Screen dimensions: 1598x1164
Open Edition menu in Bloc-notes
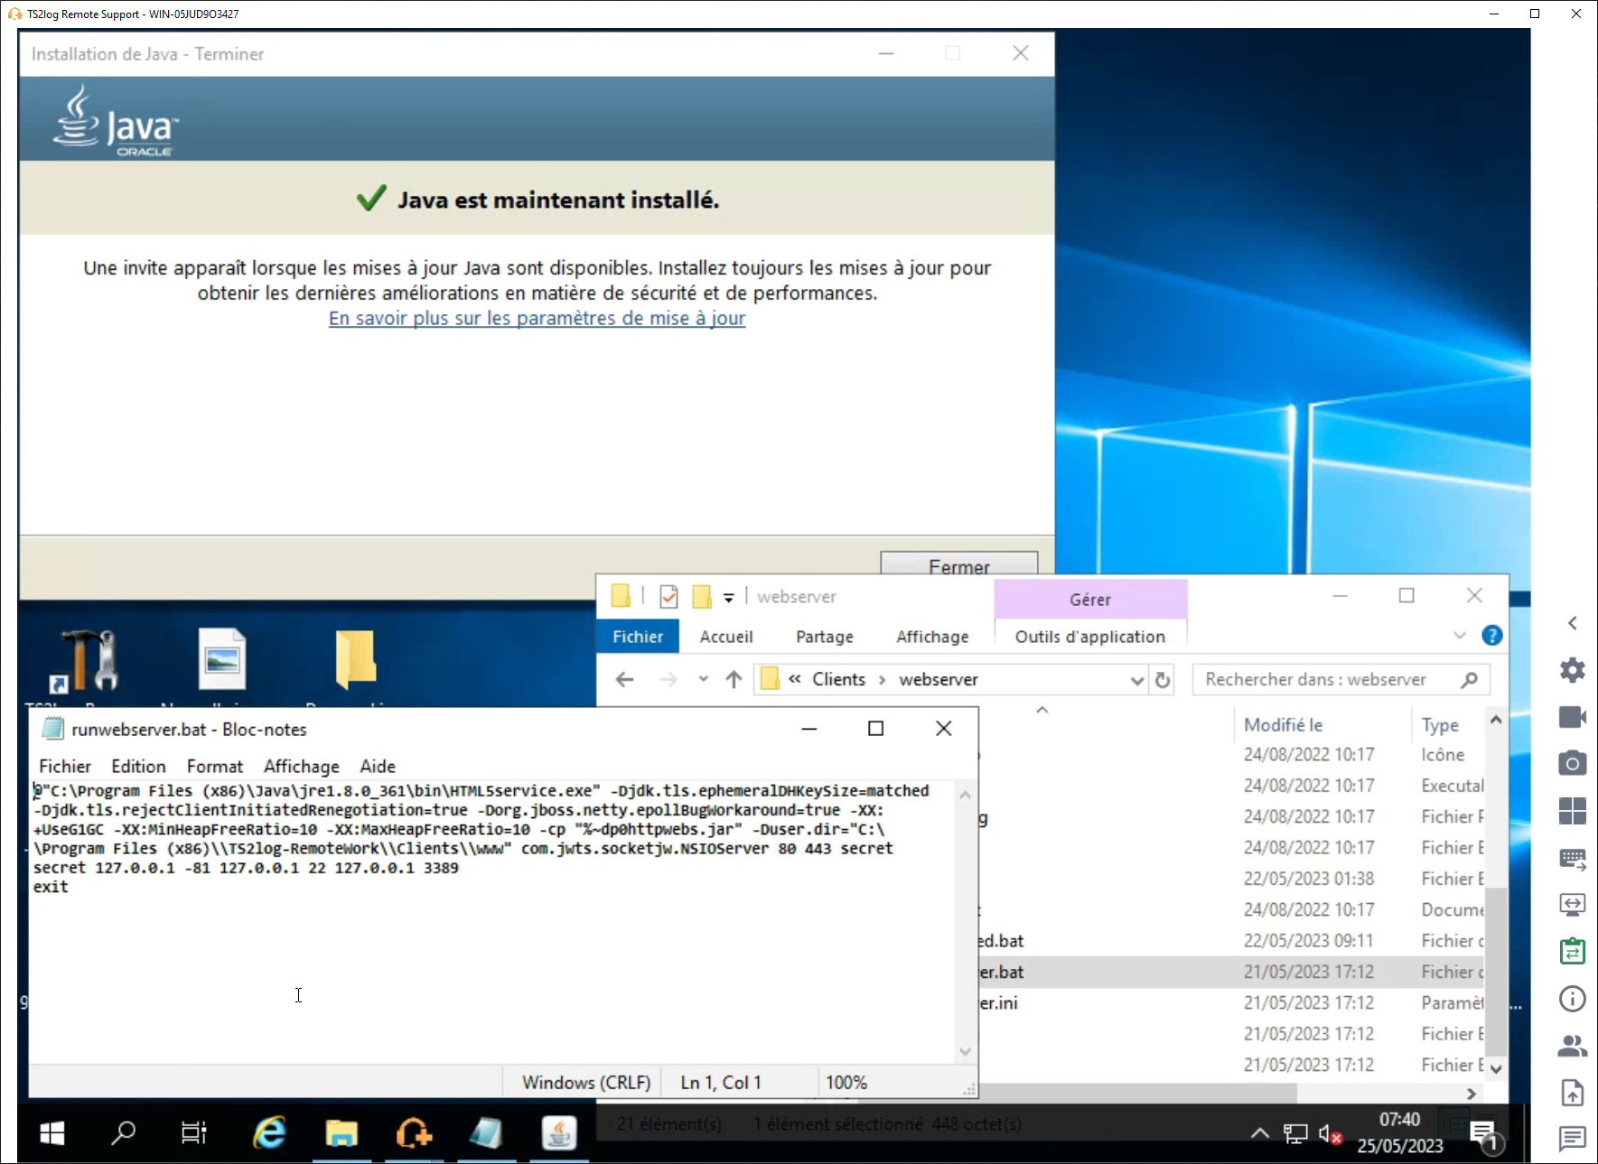tap(138, 767)
